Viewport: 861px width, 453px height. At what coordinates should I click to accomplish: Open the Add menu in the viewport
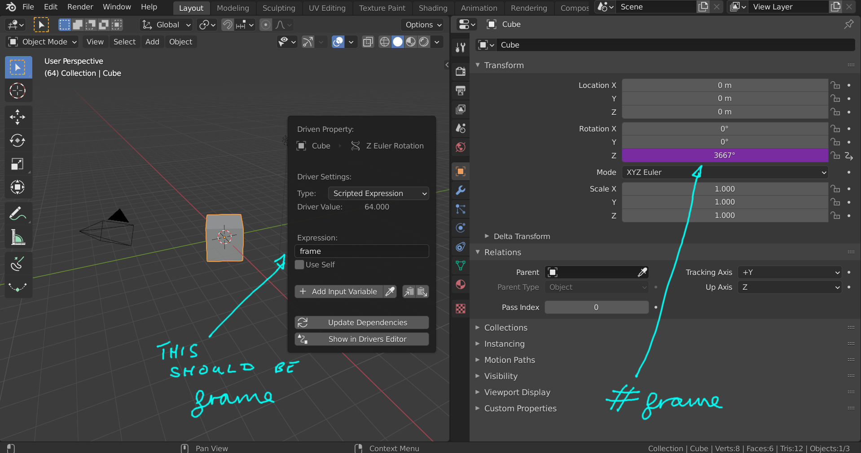pyautogui.click(x=152, y=42)
